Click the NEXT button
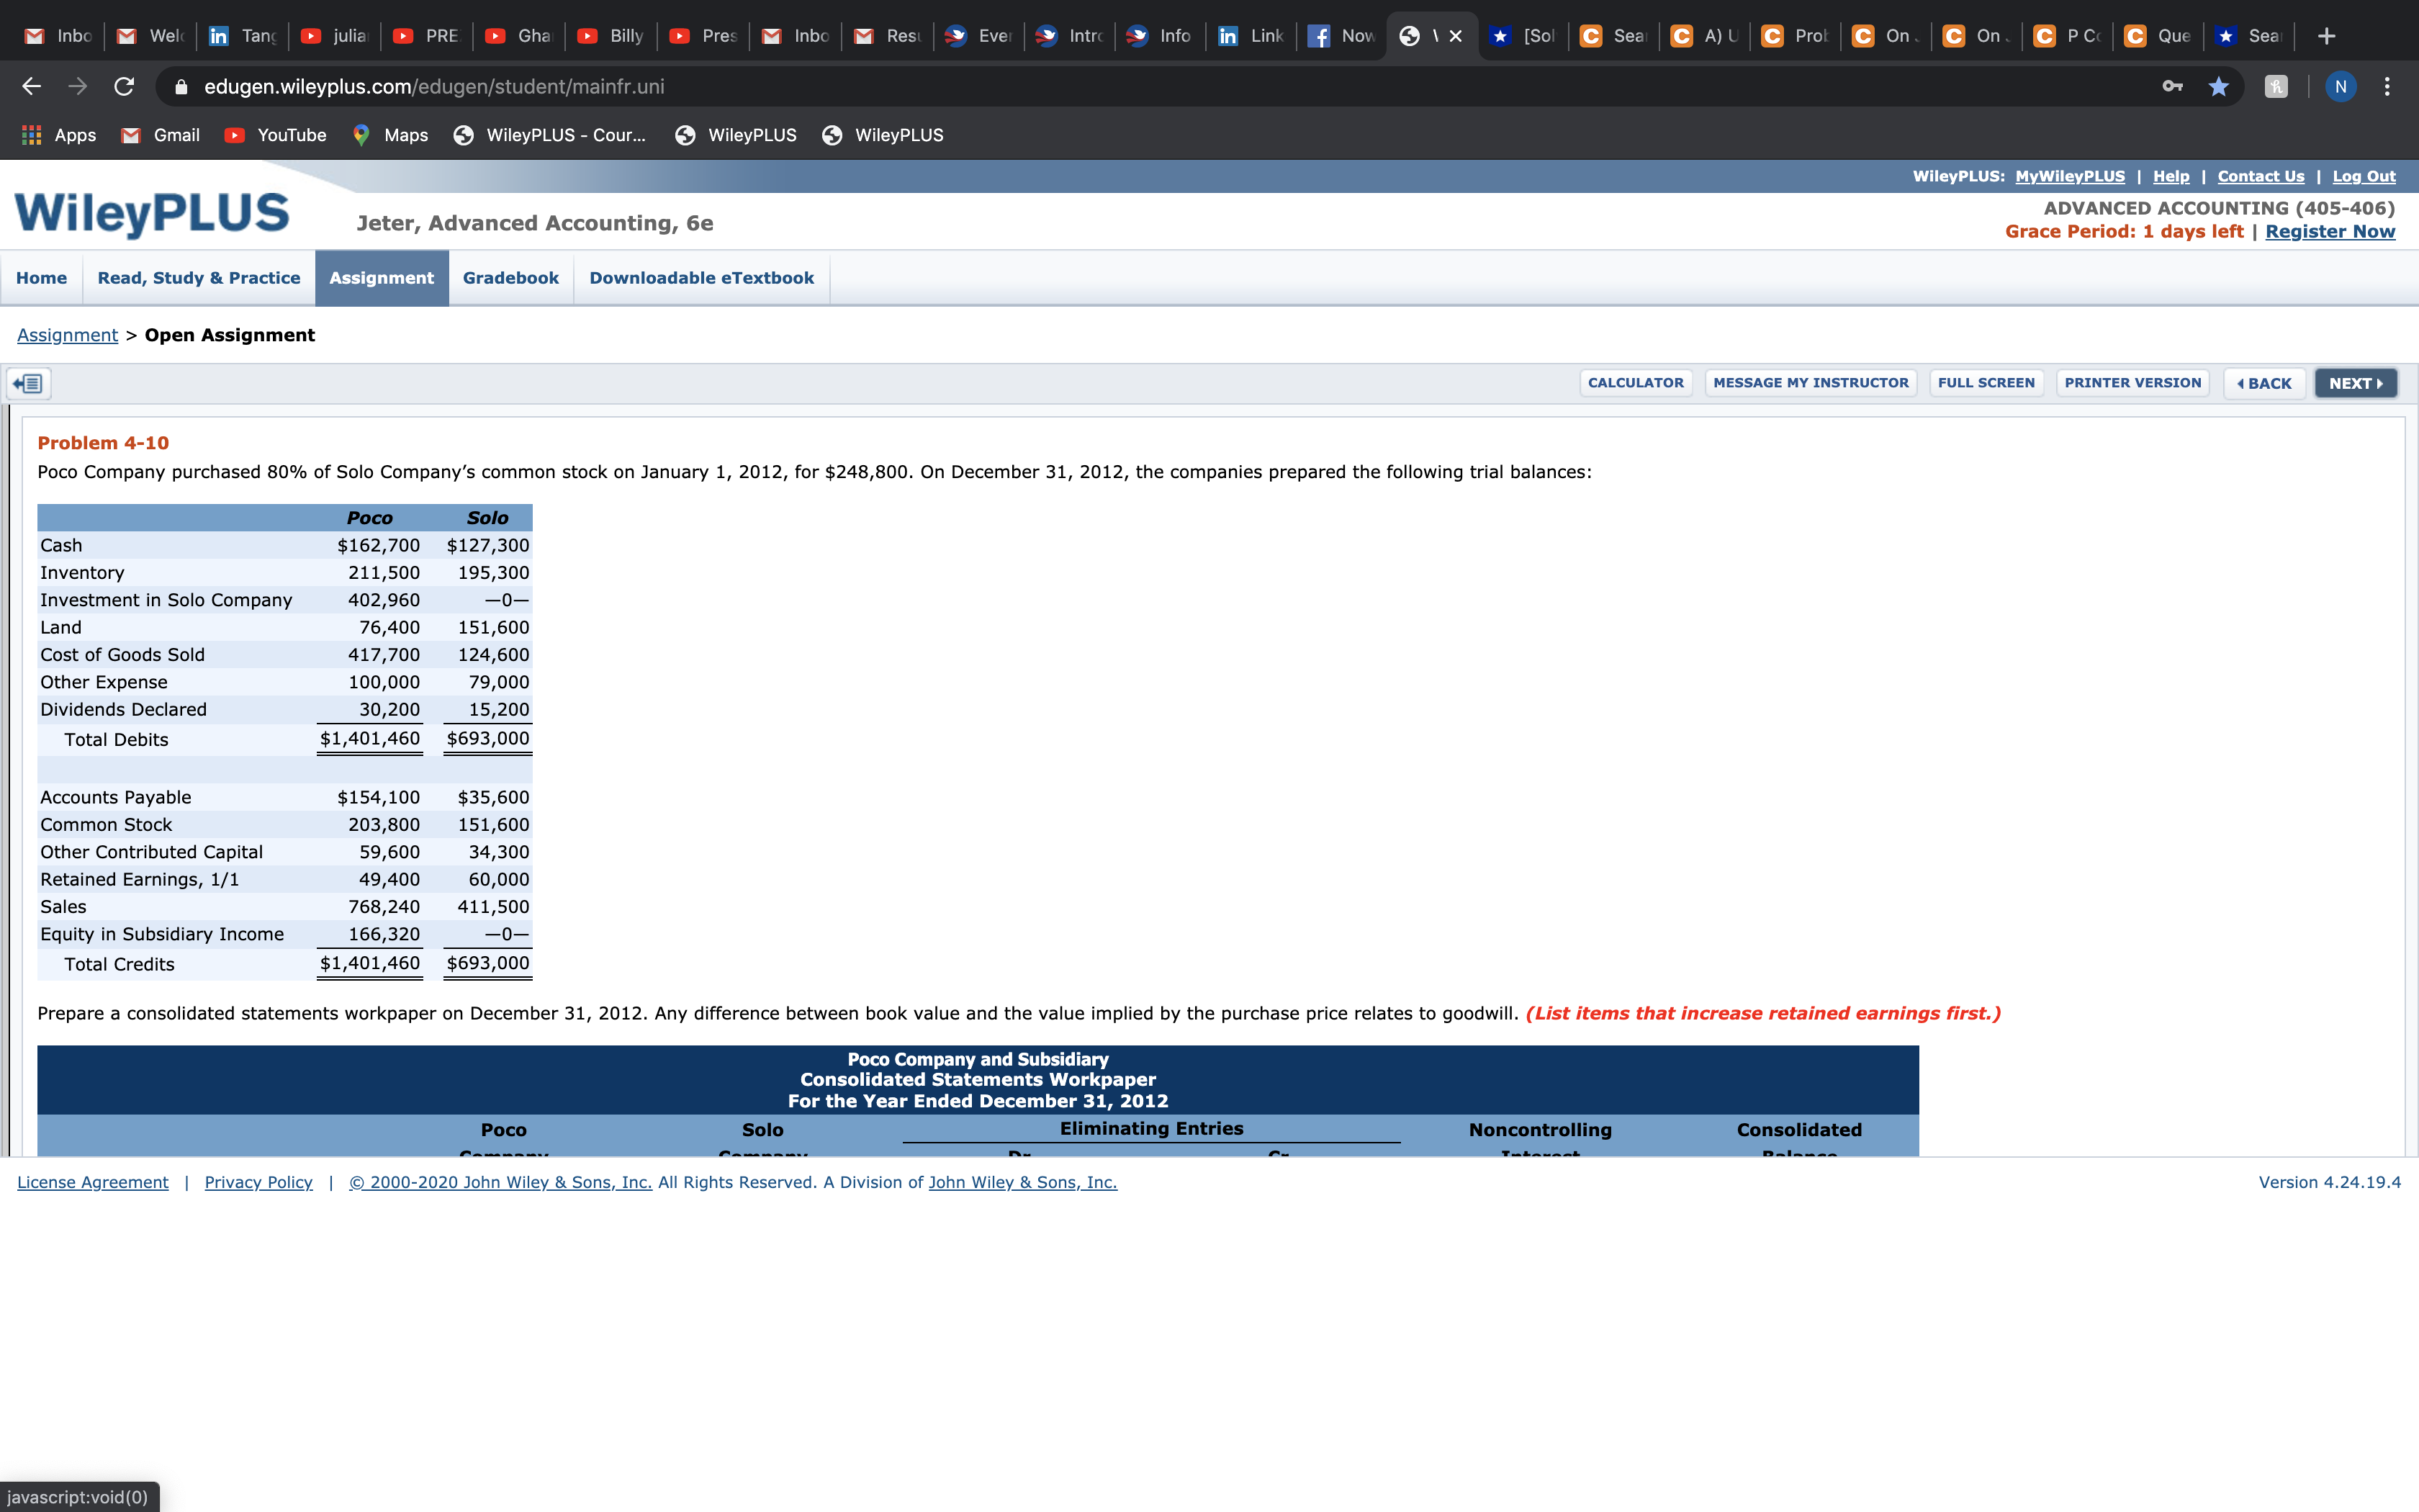 click(2355, 383)
